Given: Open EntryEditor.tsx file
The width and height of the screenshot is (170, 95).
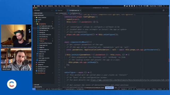Looking at the screenshot, I should coord(44,37).
